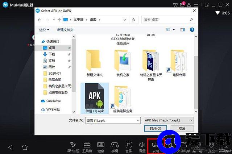This screenshot has height=154, width=232.
Task: Open the 音量 volume control
Action: tap(142, 147)
